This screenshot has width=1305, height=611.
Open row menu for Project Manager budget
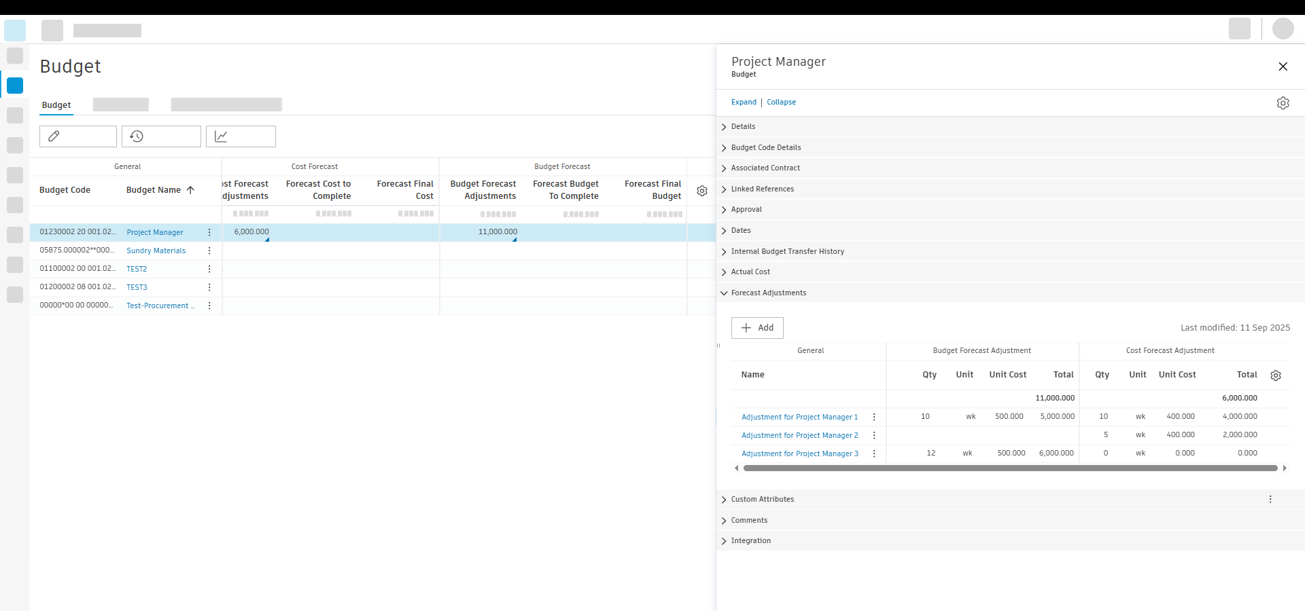(x=209, y=232)
